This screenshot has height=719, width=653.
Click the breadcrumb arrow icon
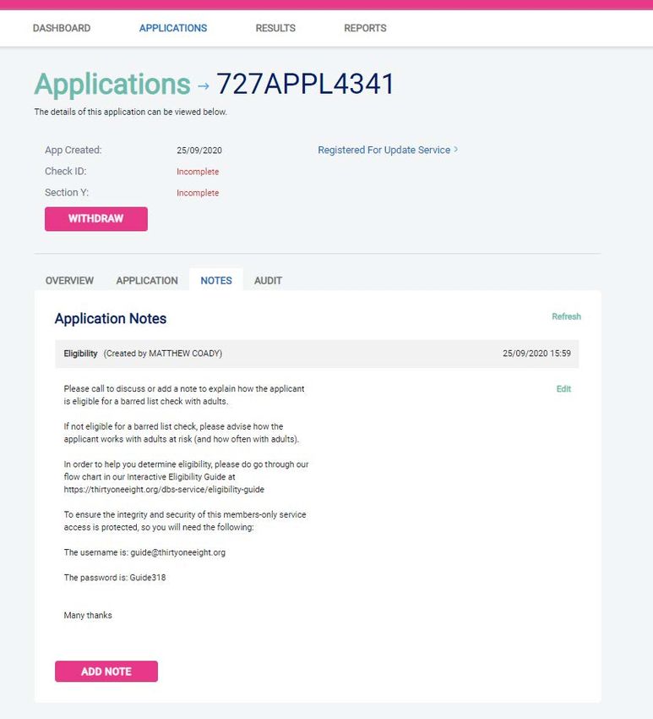coord(204,85)
